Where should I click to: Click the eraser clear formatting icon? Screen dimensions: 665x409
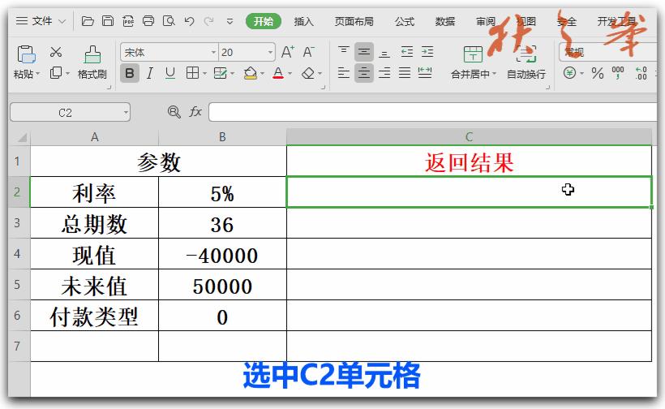308,73
